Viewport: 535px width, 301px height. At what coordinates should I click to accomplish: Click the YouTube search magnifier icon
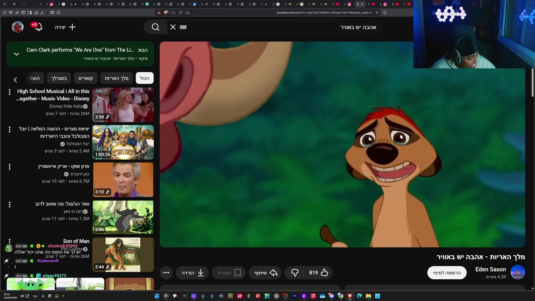(155, 27)
